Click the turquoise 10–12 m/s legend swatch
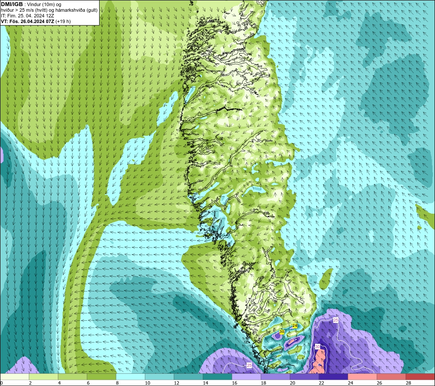 (160, 376)
